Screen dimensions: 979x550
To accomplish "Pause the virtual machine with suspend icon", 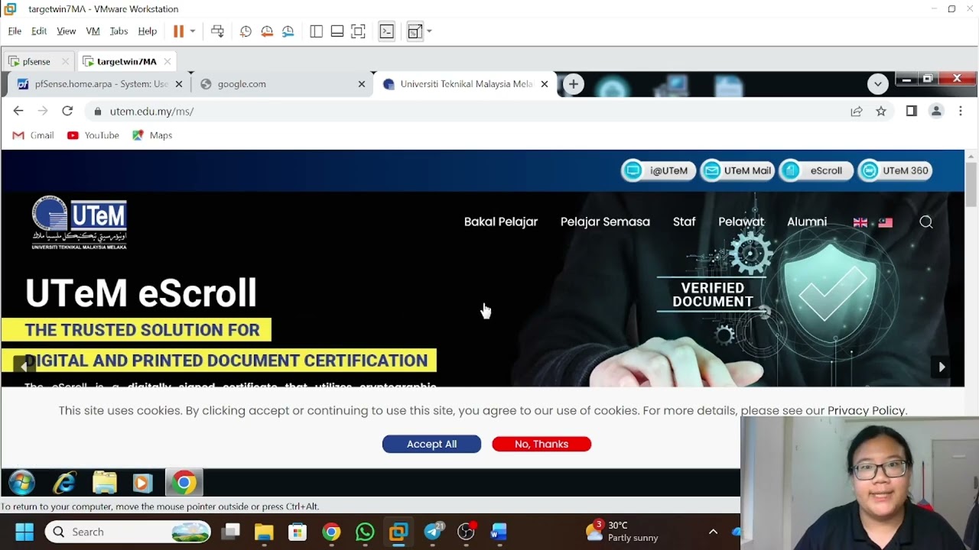I will (x=178, y=31).
